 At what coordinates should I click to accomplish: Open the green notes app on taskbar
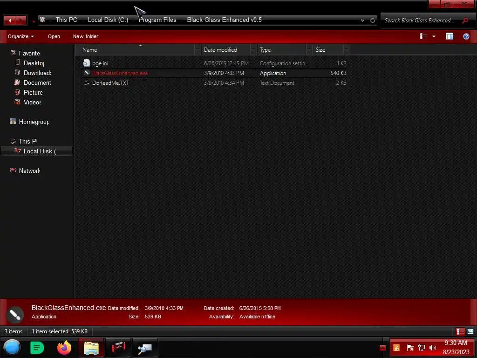[37, 348]
